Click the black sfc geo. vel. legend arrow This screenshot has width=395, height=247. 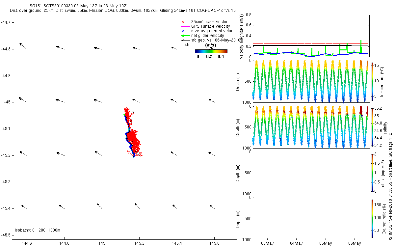click(185, 40)
